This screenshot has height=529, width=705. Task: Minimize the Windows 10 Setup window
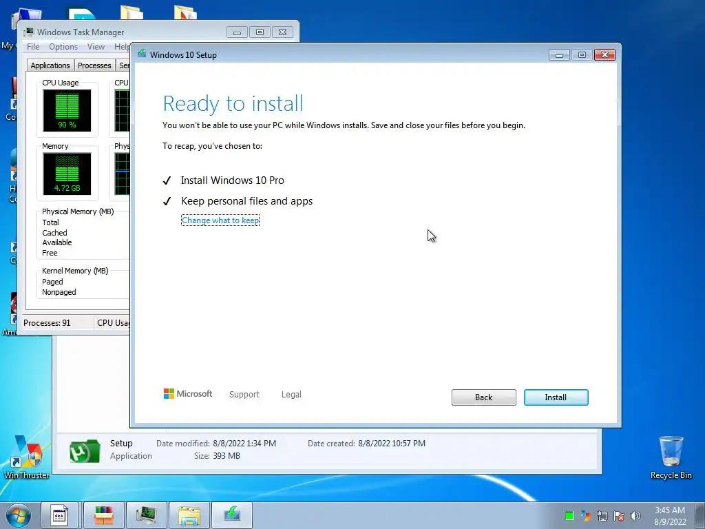coord(559,55)
